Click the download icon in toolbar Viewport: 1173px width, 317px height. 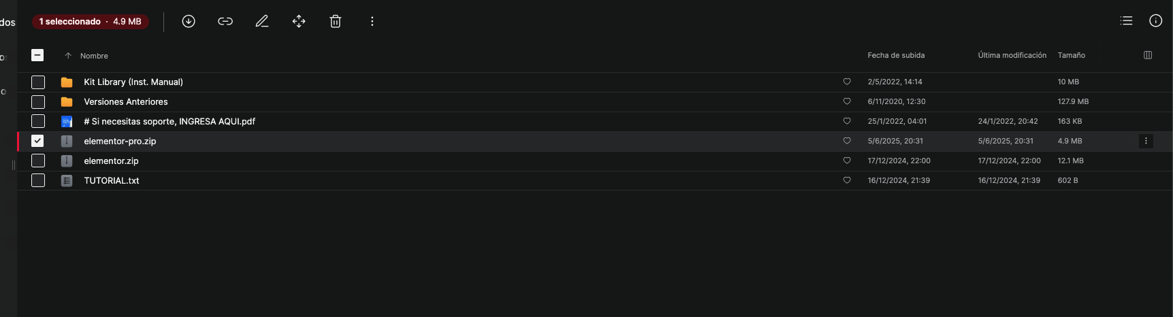tap(189, 21)
